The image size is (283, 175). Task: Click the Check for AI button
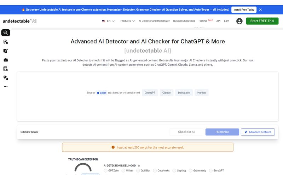click(x=186, y=132)
